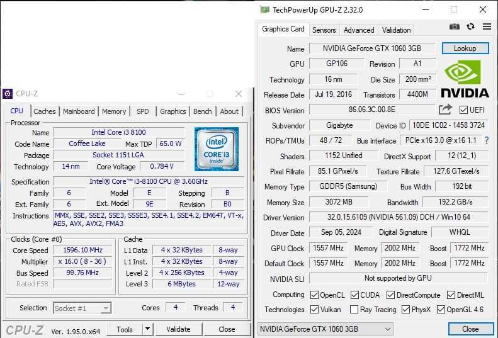The image size is (498, 338).
Task: Toggle the UEFI checkbox
Action: click(463, 110)
